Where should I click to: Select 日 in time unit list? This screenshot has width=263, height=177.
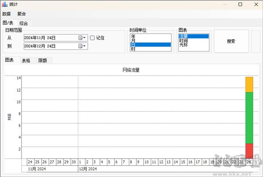(151, 45)
